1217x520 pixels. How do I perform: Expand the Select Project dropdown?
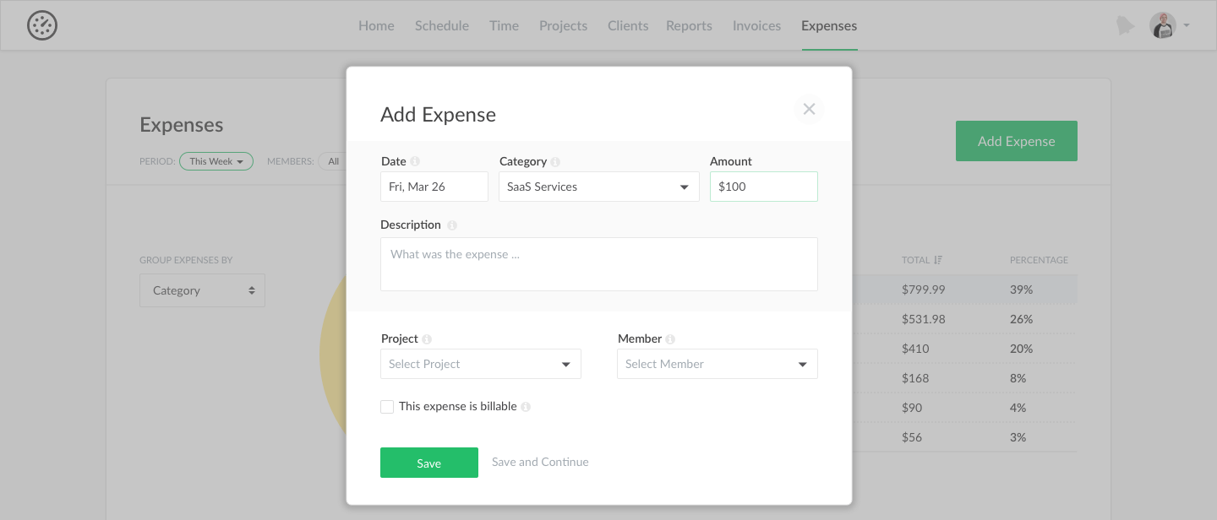480,364
